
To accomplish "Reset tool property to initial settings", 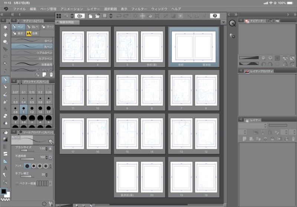I will point(44,204).
